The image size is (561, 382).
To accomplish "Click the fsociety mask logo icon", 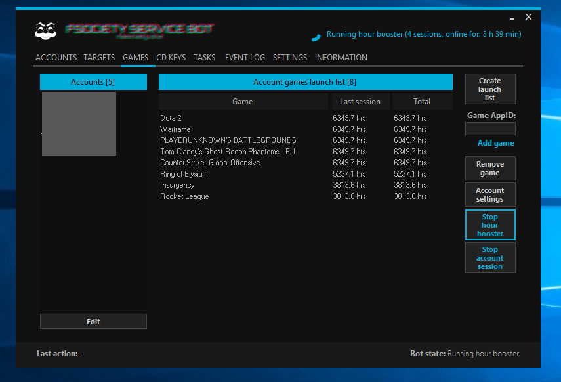I will pos(45,30).
